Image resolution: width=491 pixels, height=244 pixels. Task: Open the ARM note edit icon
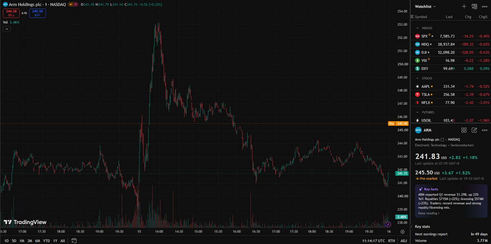pos(474,130)
